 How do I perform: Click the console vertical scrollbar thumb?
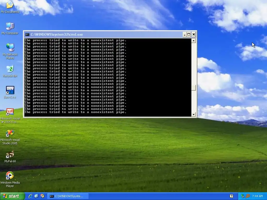coord(193,88)
